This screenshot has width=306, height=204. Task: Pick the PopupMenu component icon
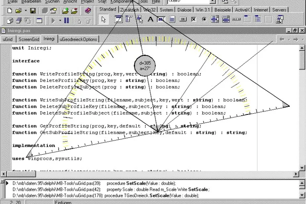(x=139, y=19)
